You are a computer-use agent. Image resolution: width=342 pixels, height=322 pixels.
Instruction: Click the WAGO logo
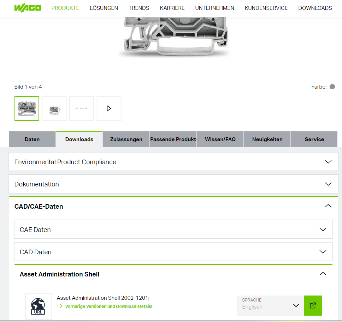coord(28,7)
